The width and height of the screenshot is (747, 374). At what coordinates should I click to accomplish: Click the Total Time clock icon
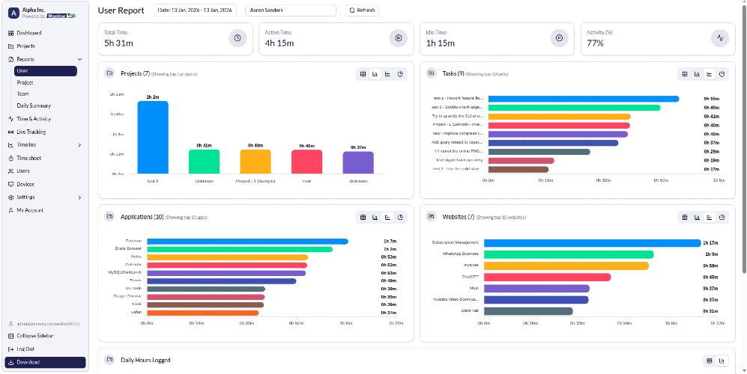coord(238,38)
